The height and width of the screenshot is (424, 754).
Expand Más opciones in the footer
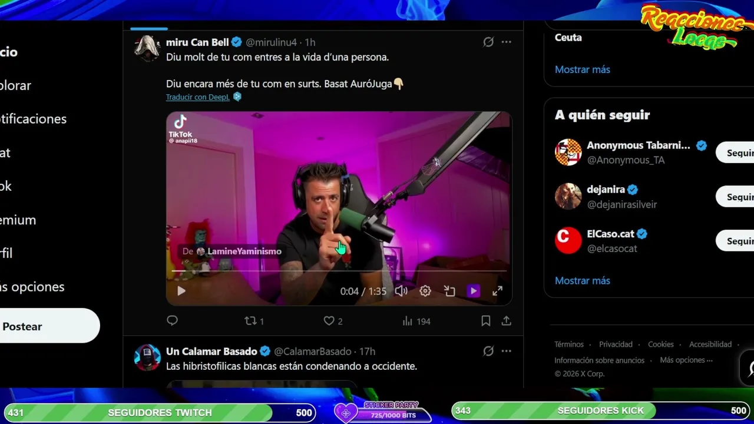tap(686, 360)
